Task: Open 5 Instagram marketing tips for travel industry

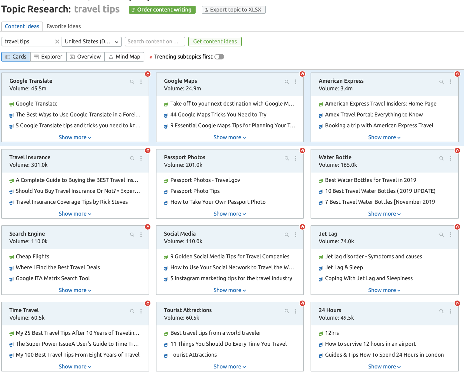Action: [x=231, y=278]
